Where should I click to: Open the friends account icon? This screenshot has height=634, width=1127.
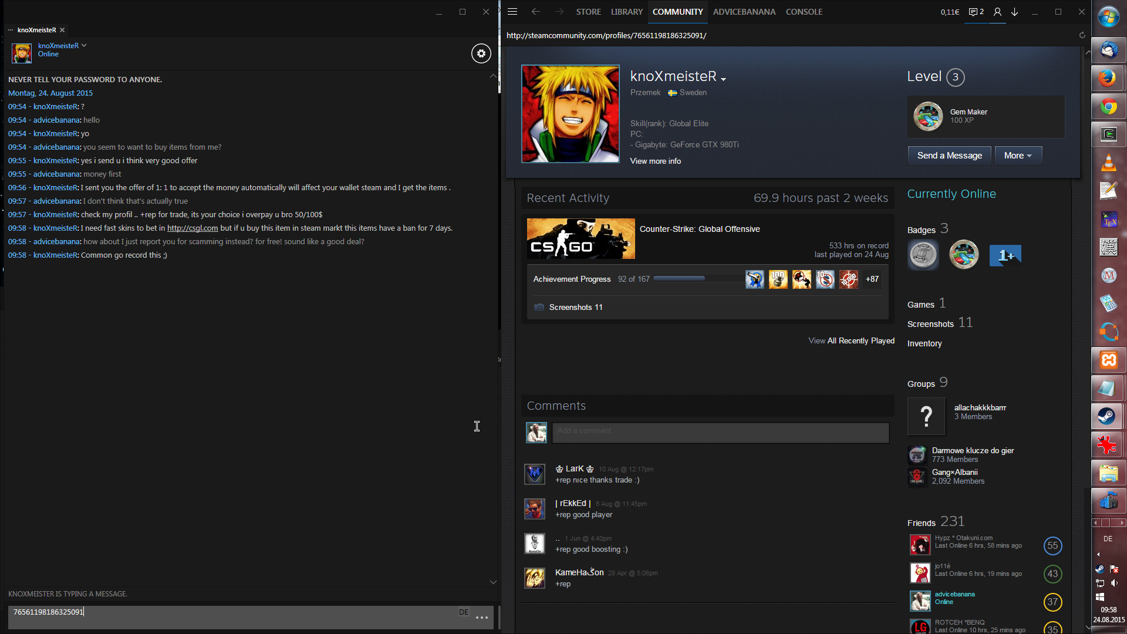997,12
